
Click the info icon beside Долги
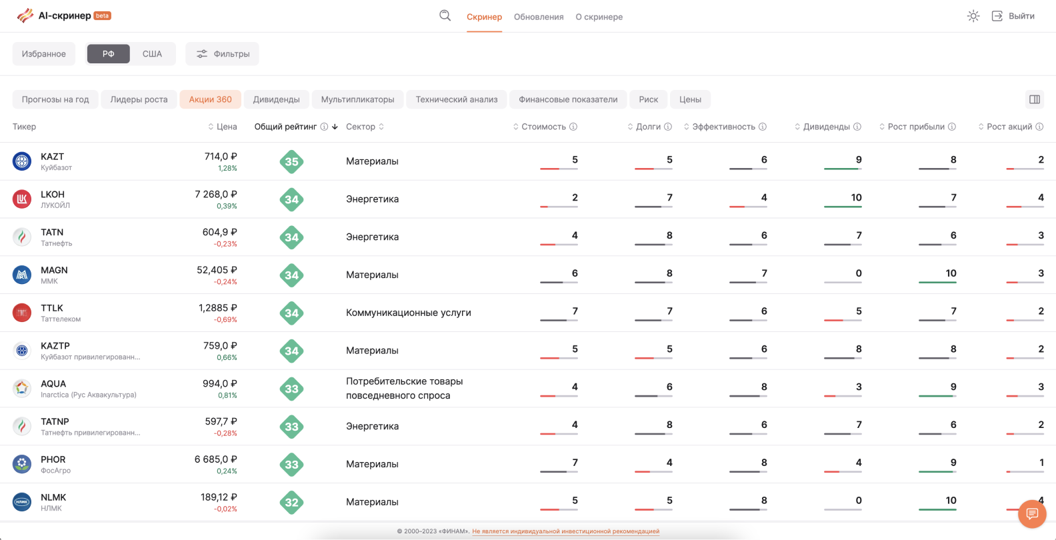(668, 127)
